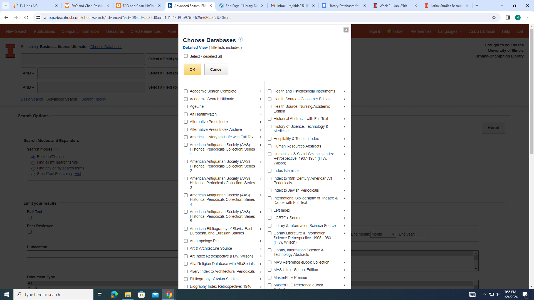Open the End month dropdown

pyautogui.click(x=383, y=234)
